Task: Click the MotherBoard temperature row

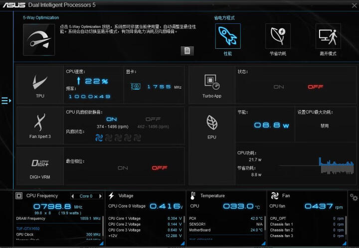Action: pos(226,230)
